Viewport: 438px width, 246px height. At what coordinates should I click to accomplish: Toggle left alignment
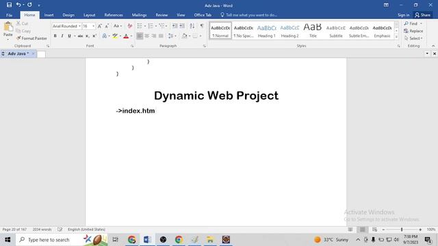coord(140,36)
